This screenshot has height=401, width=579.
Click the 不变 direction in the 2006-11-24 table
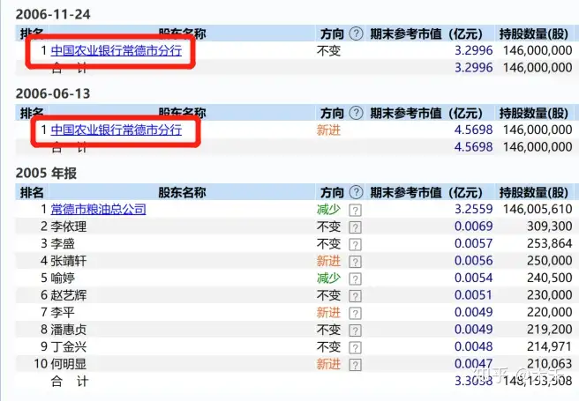pyautogui.click(x=328, y=51)
